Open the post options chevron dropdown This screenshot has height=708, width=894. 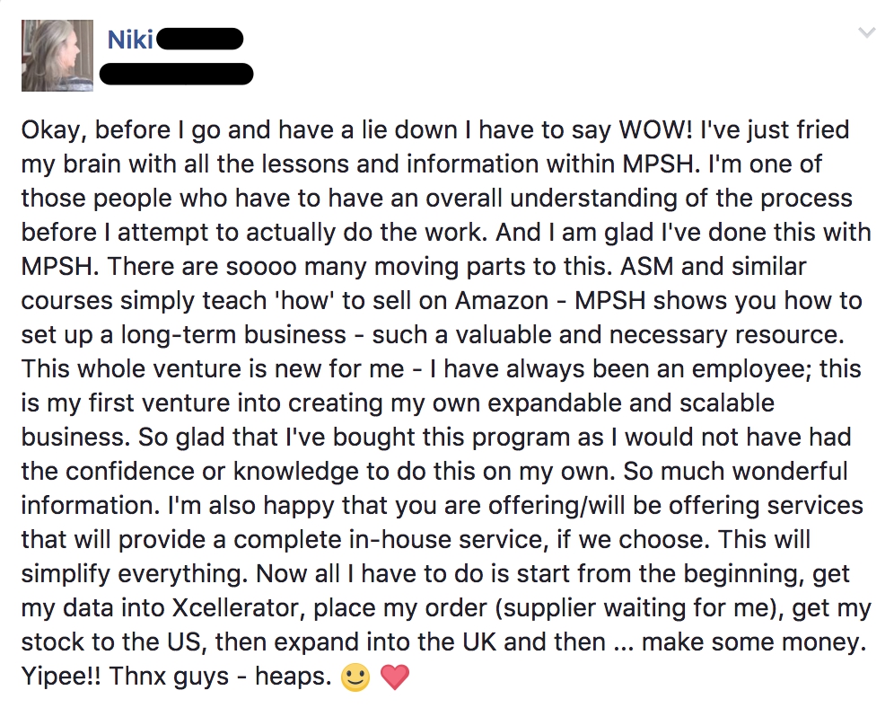click(866, 33)
